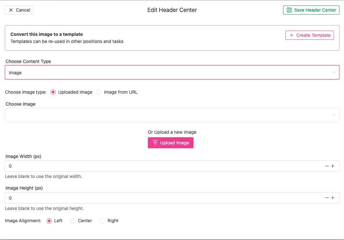Click the Save Header Center button
Screen dimensions: 344x240
tap(311, 10)
